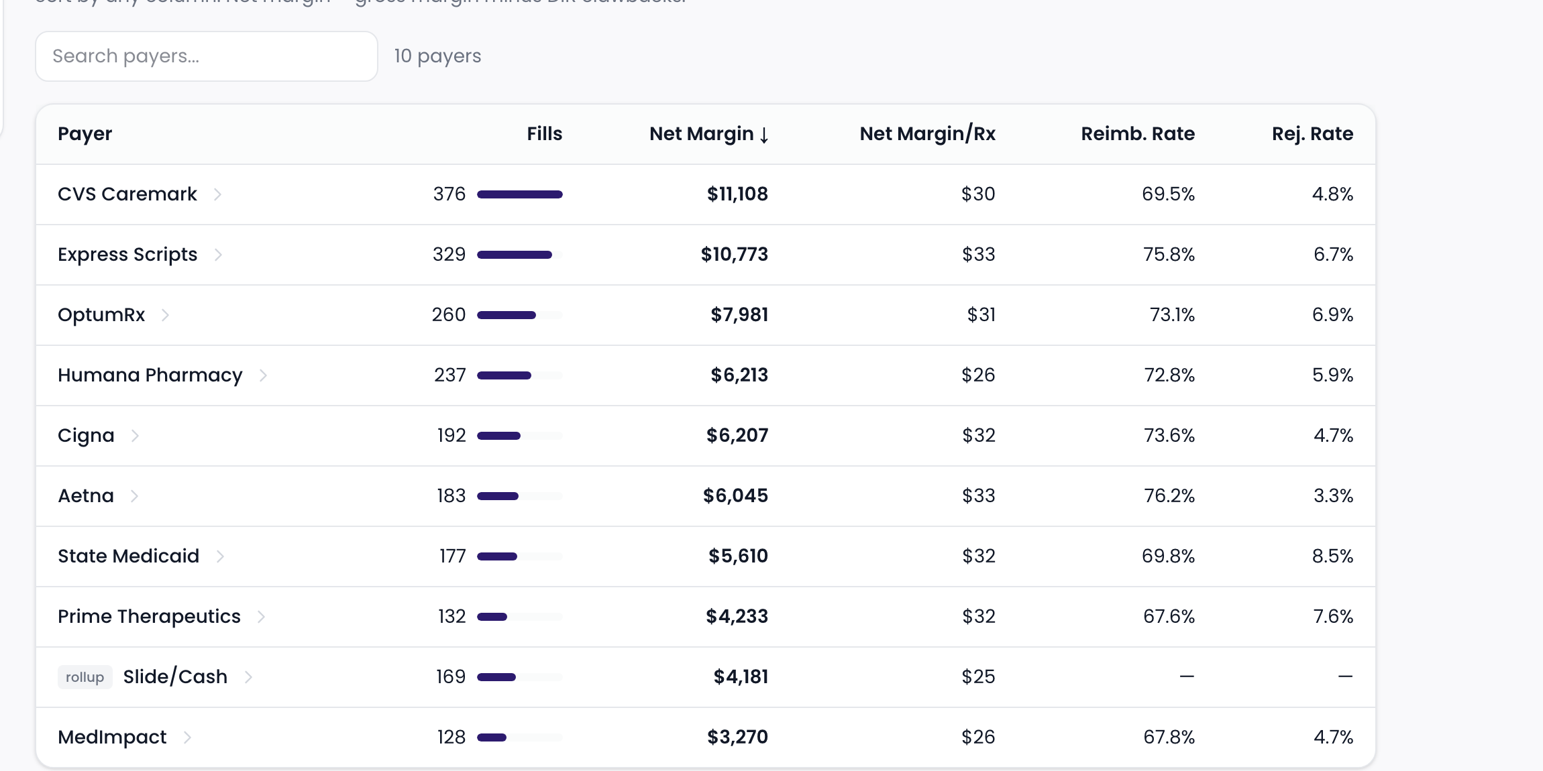Open Humana Pharmacy payer name
The width and height of the screenshot is (1543, 771).
click(x=150, y=375)
